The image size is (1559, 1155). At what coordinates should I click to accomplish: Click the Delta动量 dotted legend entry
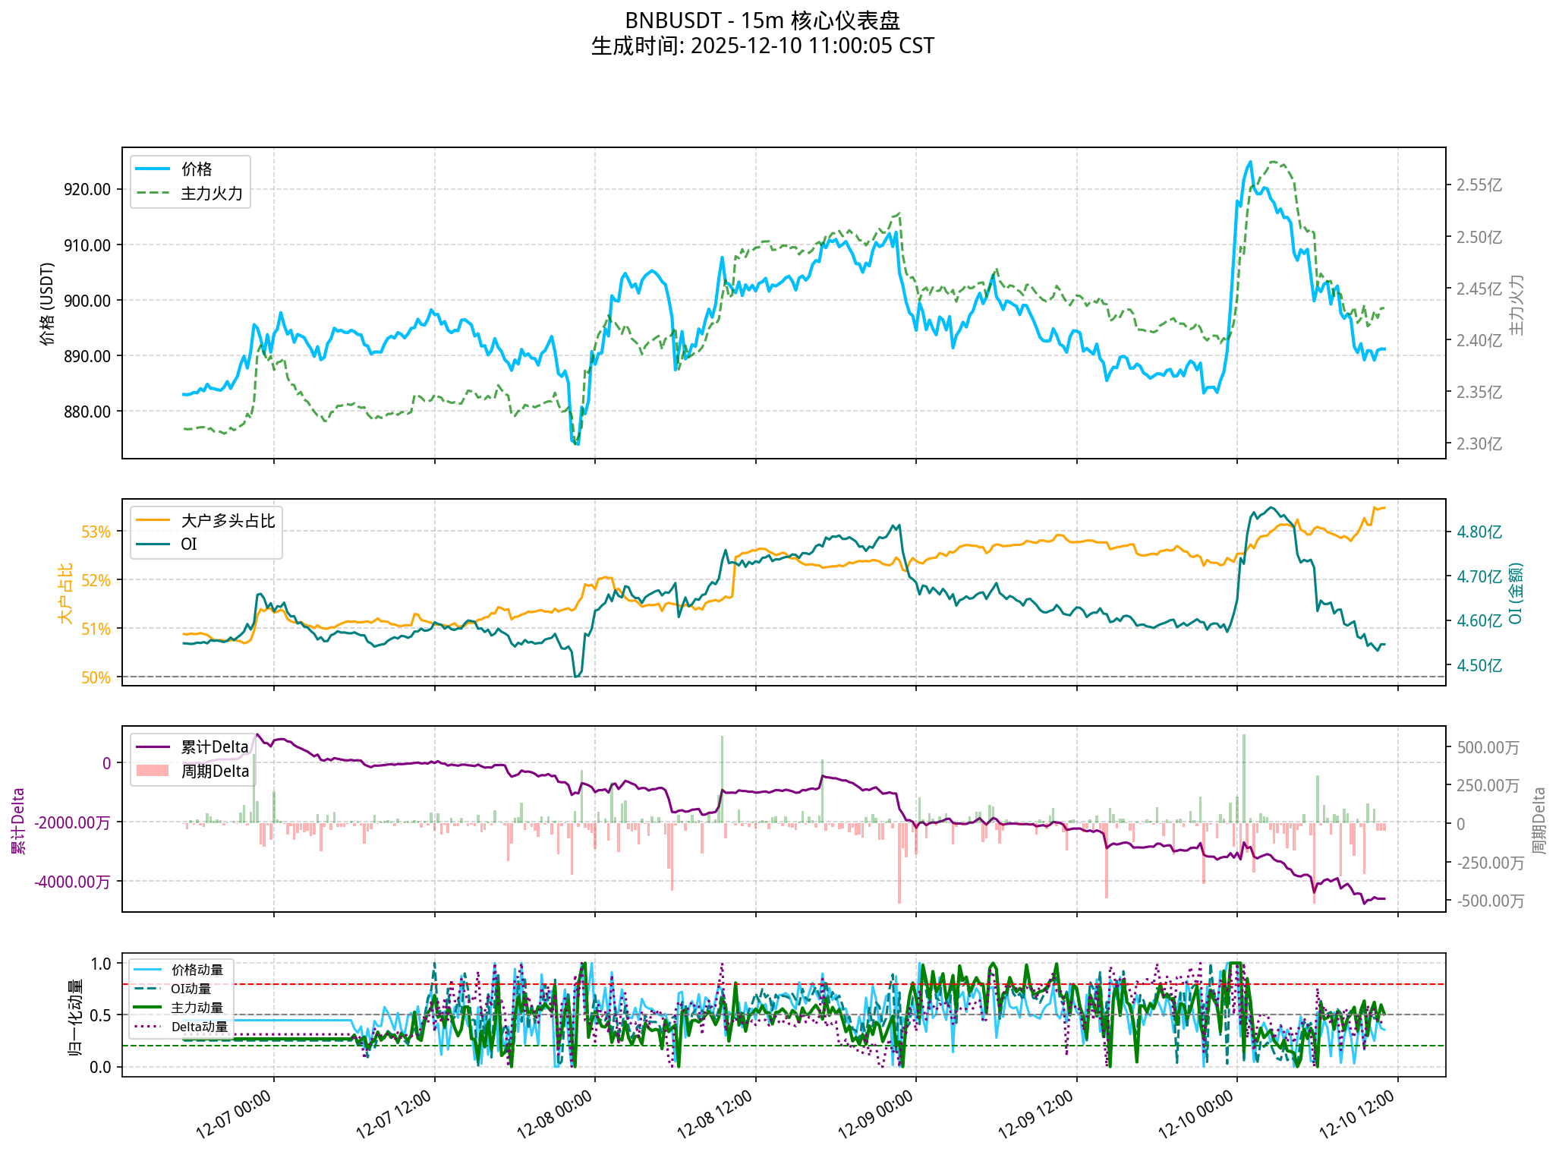click(x=199, y=1027)
